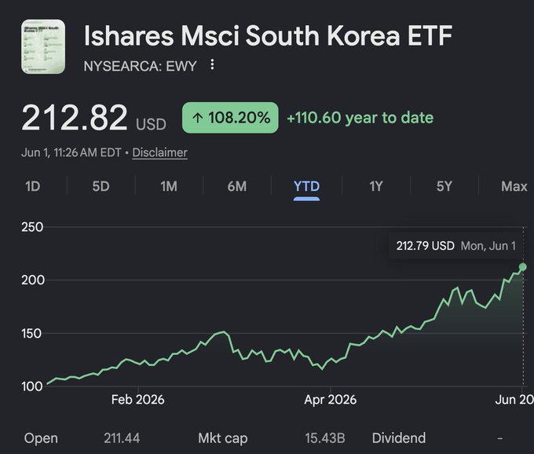Switch to the 1M time range
534x454 pixels.
[169, 186]
